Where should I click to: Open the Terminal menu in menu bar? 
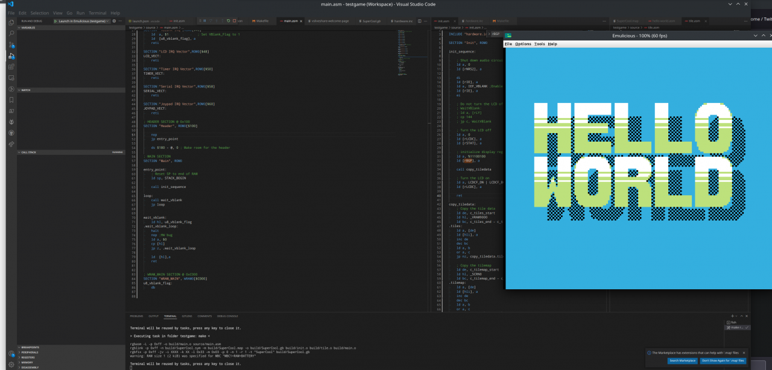97,13
